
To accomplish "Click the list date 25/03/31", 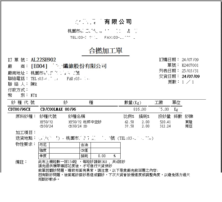I will [x=190, y=71].
